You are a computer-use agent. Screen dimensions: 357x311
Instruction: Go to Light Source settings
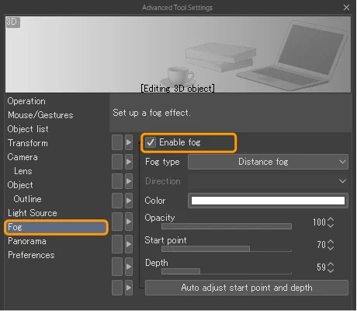(33, 213)
